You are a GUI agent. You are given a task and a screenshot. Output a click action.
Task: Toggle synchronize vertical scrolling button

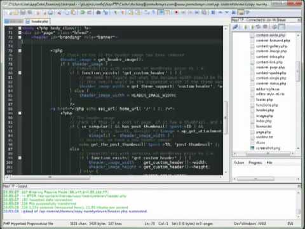point(130,13)
